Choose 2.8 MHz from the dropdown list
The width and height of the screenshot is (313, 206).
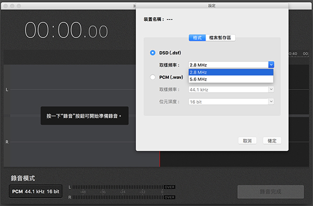231,72
